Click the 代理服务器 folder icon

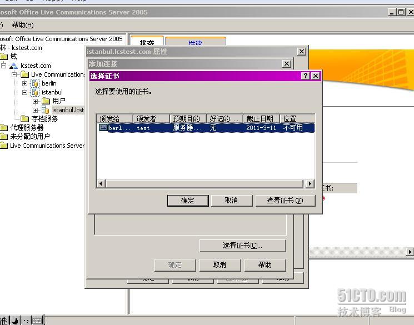point(4,128)
